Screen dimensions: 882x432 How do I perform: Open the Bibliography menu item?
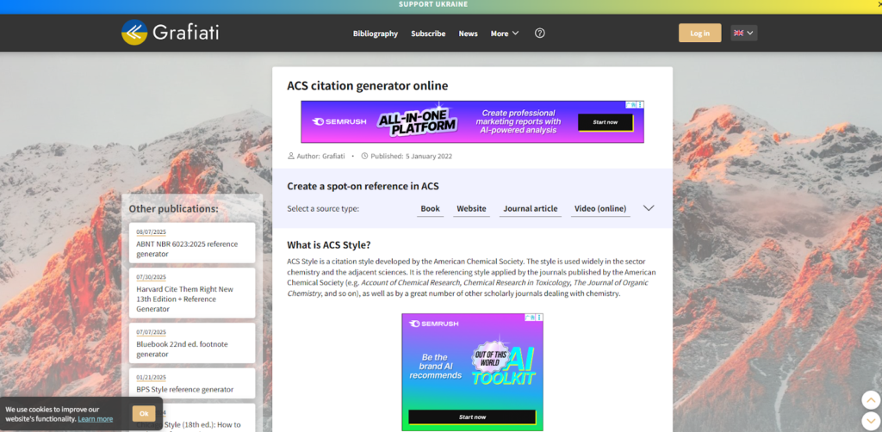point(376,34)
